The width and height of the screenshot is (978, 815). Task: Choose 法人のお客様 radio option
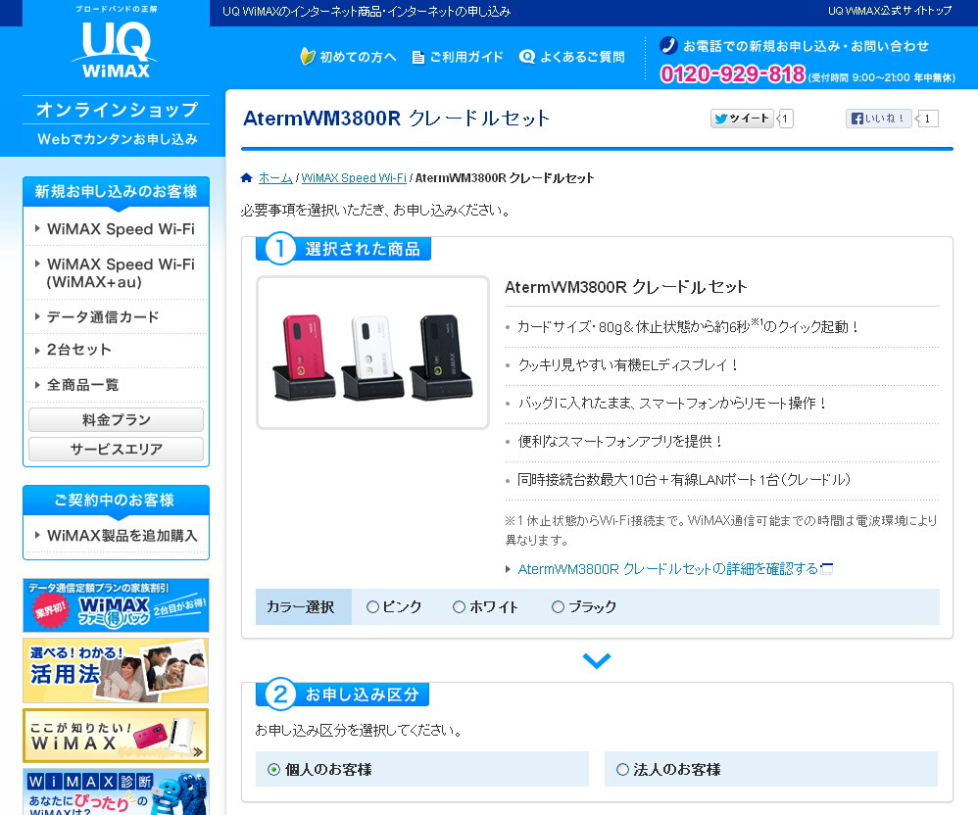pyautogui.click(x=622, y=770)
